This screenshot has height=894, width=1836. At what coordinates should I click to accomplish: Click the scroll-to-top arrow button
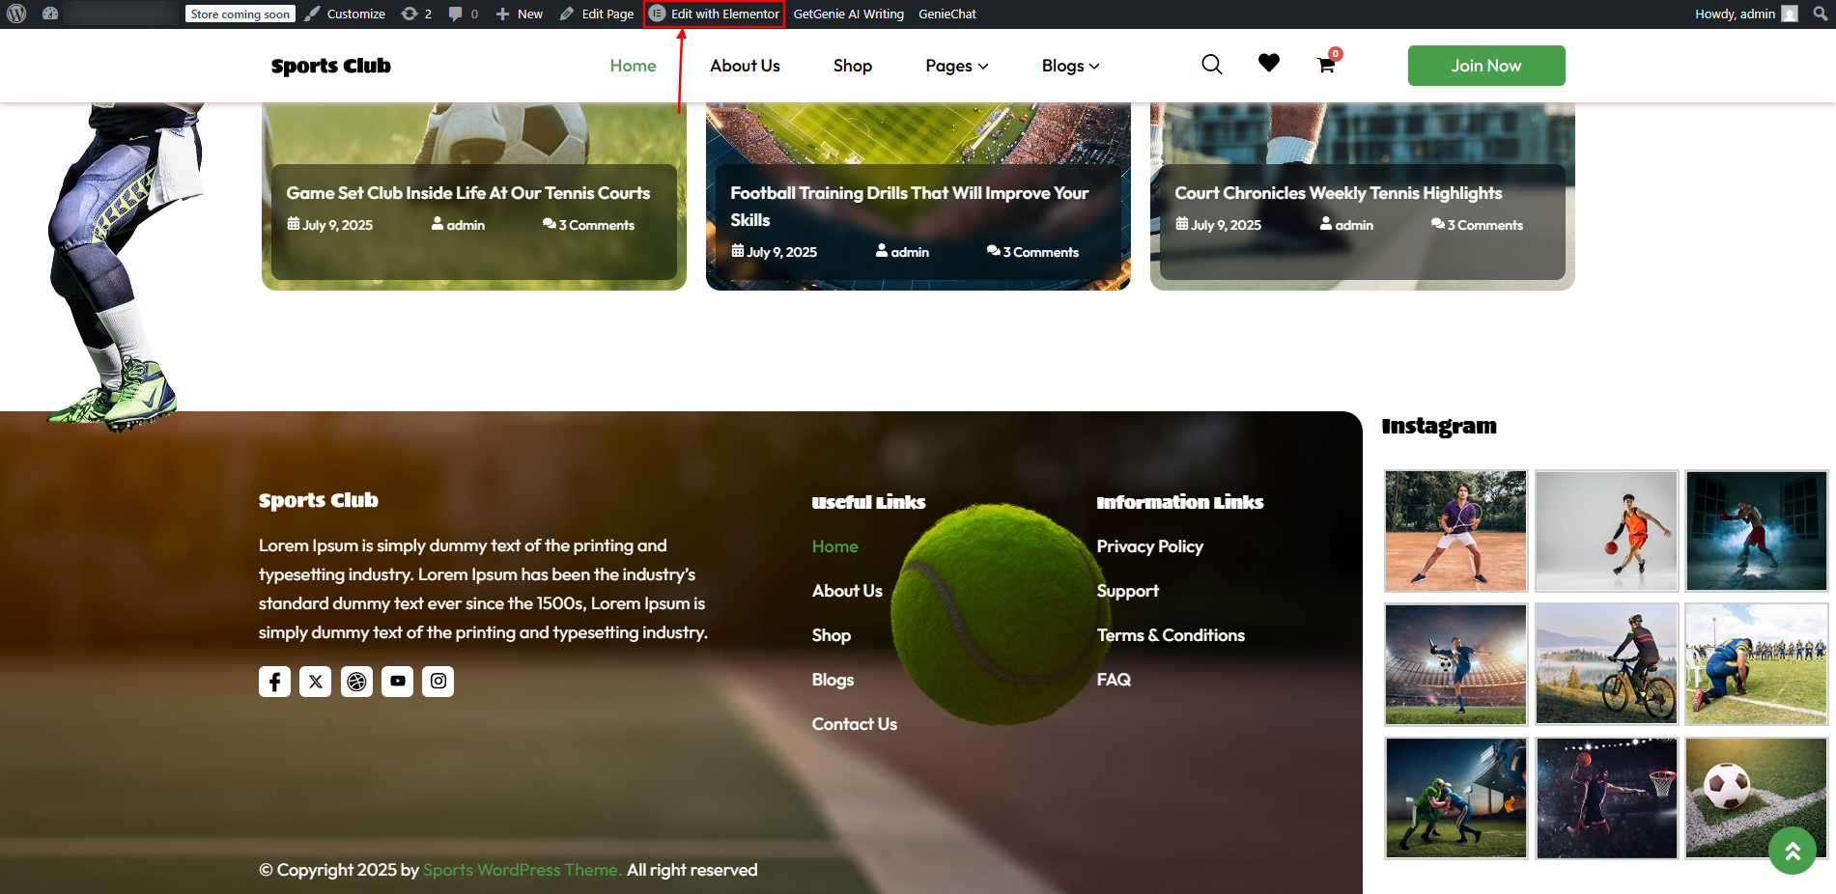(x=1793, y=851)
